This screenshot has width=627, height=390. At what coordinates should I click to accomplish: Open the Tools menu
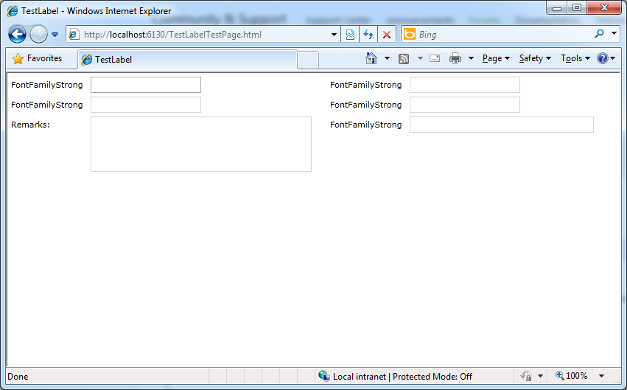pos(575,58)
